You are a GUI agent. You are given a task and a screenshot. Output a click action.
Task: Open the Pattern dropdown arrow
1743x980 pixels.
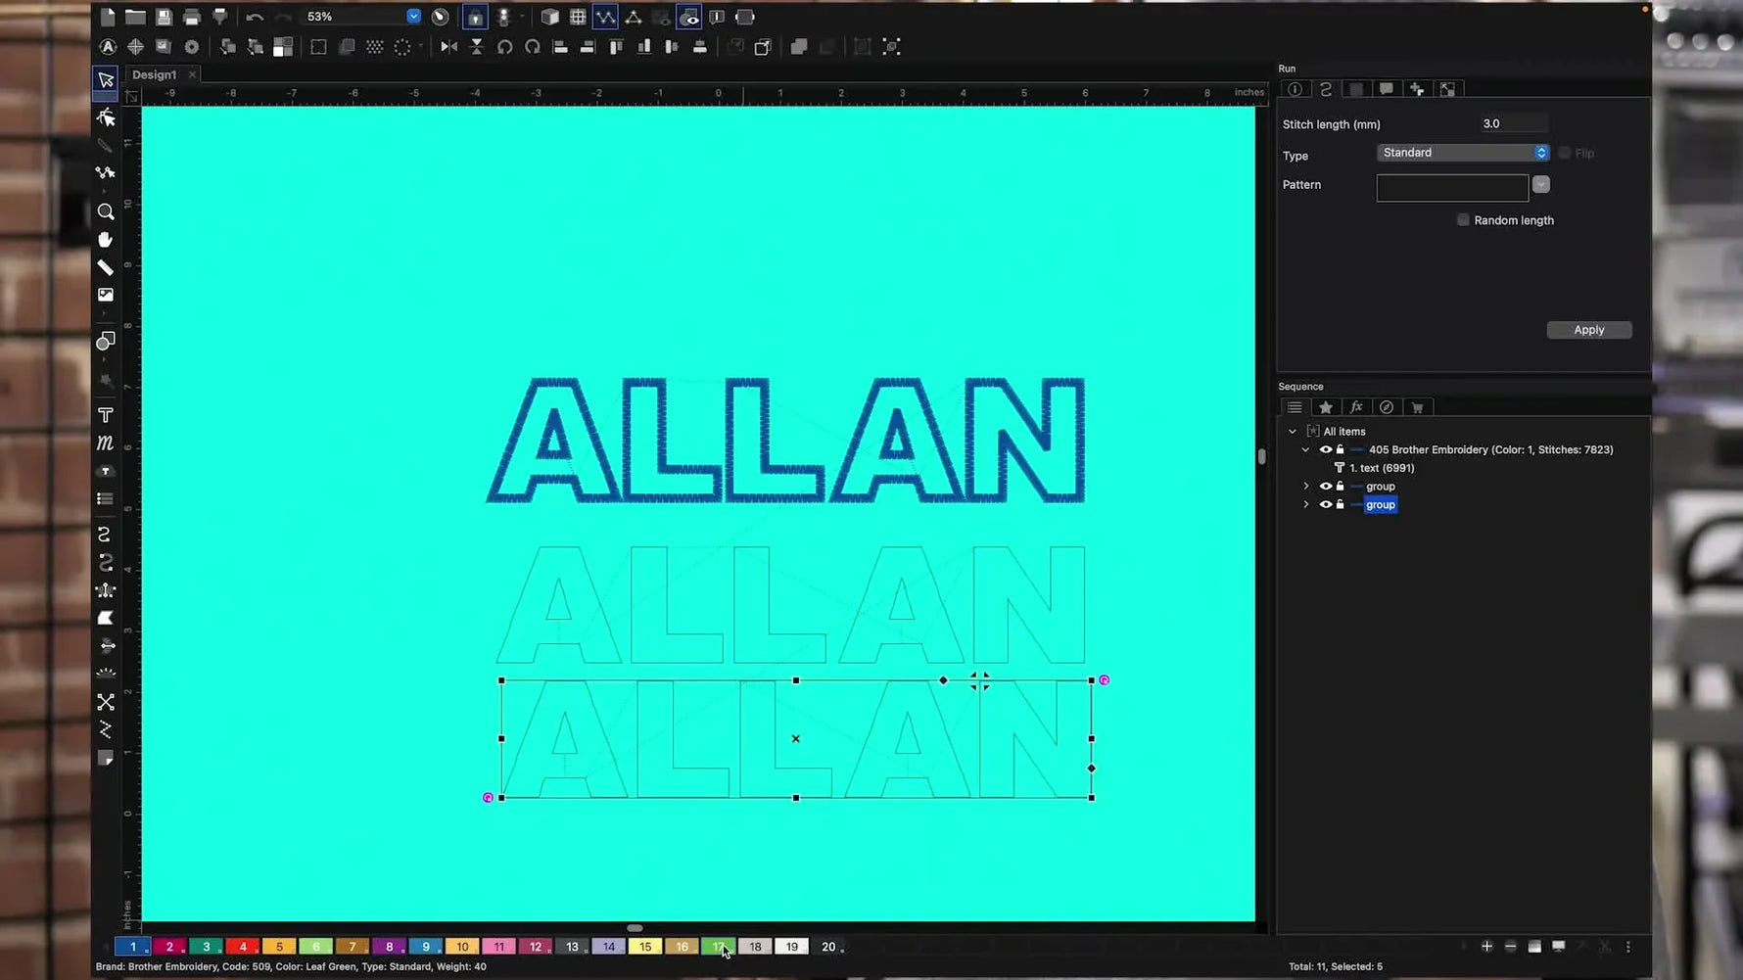tap(1541, 184)
